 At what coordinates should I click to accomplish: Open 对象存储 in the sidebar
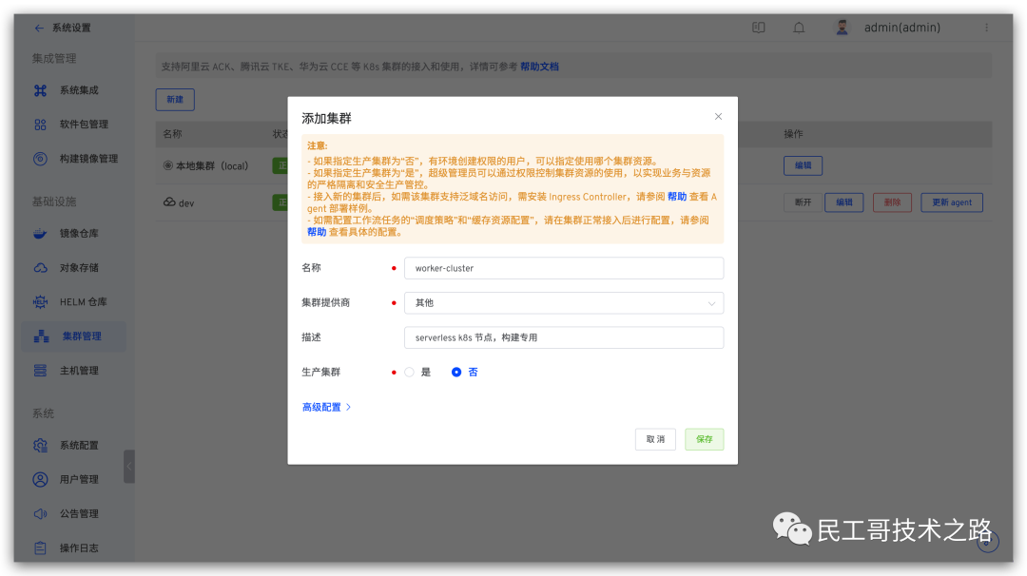point(78,268)
